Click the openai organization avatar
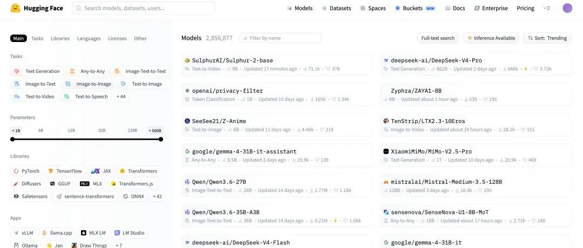Image resolution: width=583 pixels, height=248 pixels. click(187, 91)
